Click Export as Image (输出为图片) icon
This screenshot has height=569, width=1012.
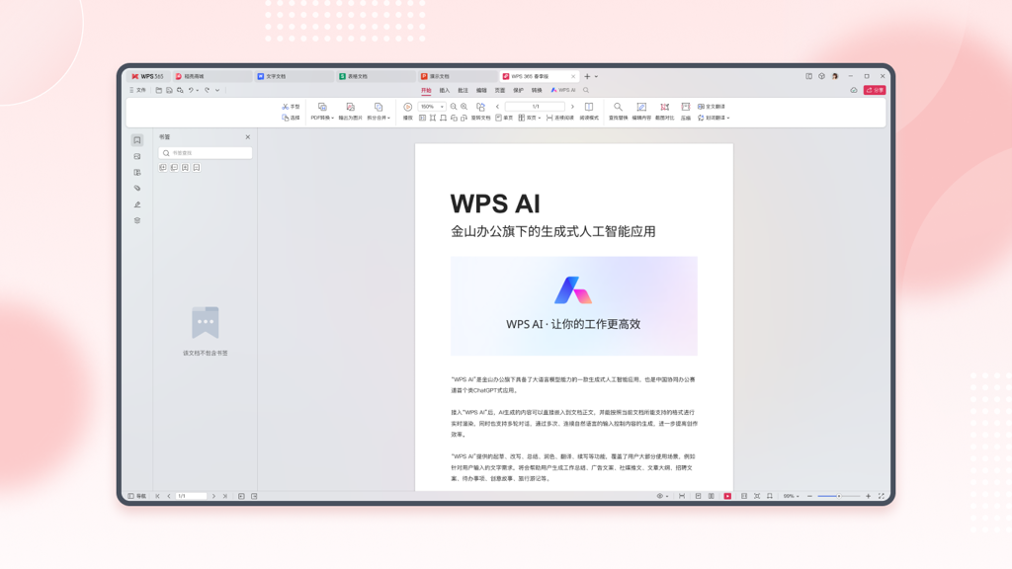(x=350, y=108)
